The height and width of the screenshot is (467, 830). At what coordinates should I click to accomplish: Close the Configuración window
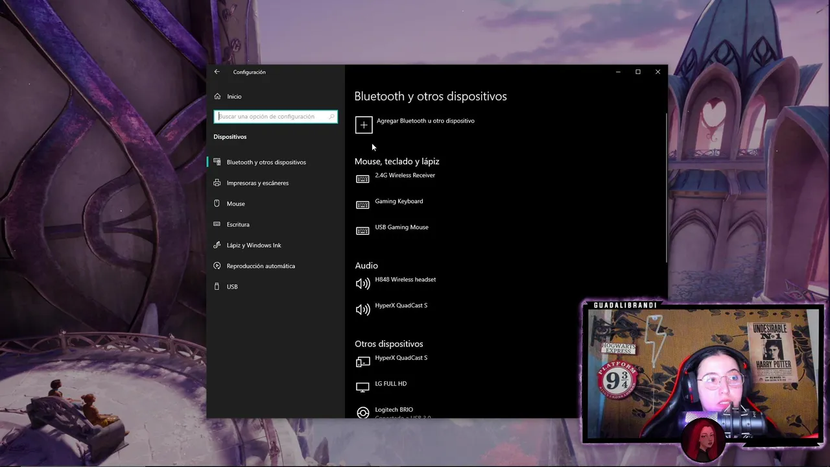coord(658,72)
